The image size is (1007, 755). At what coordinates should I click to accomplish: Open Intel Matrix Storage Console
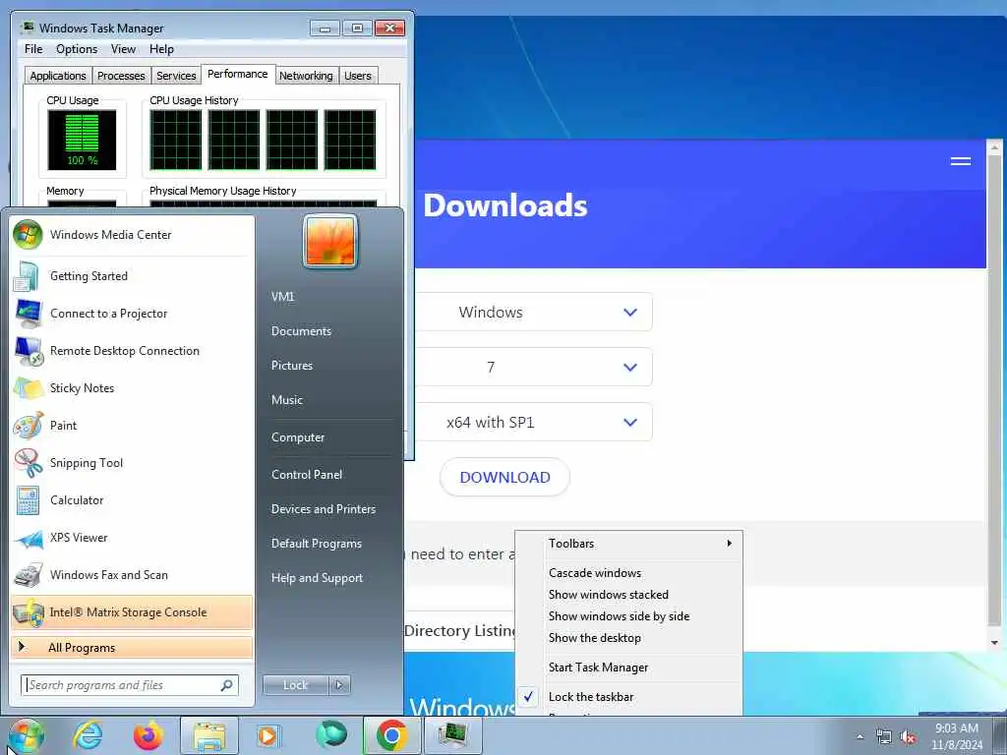(132, 612)
